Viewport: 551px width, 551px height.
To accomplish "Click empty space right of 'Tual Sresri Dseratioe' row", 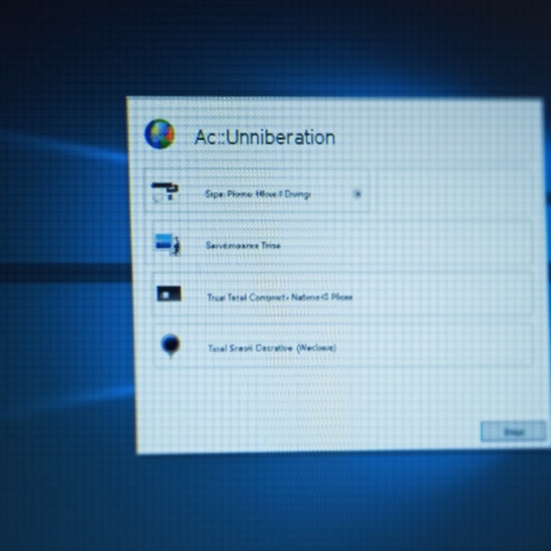I will point(441,348).
